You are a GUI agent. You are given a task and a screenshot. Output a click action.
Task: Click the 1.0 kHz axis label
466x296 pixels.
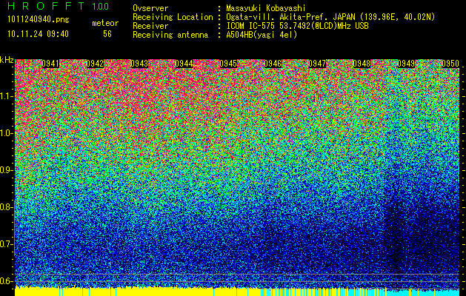(x=6, y=133)
